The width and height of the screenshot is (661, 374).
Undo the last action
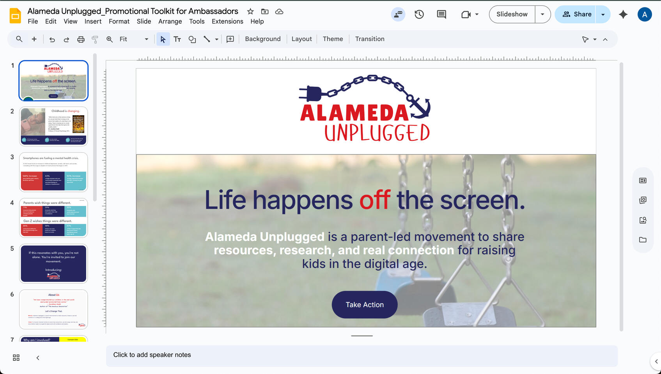pyautogui.click(x=52, y=39)
